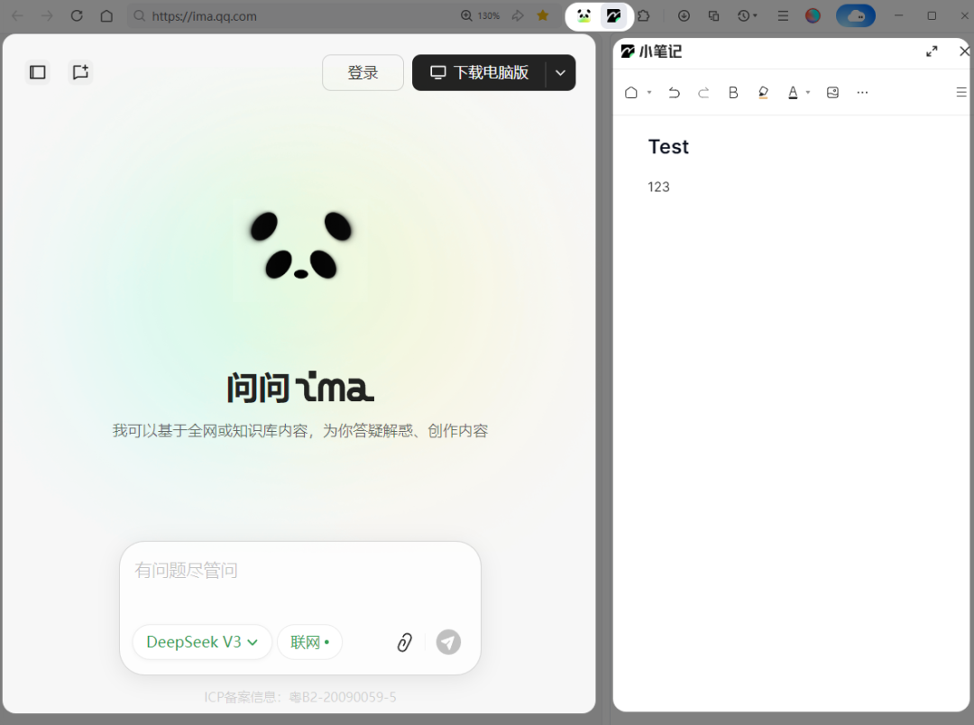974x725 pixels.
Task: Go to browser home page icon
Action: (x=106, y=16)
